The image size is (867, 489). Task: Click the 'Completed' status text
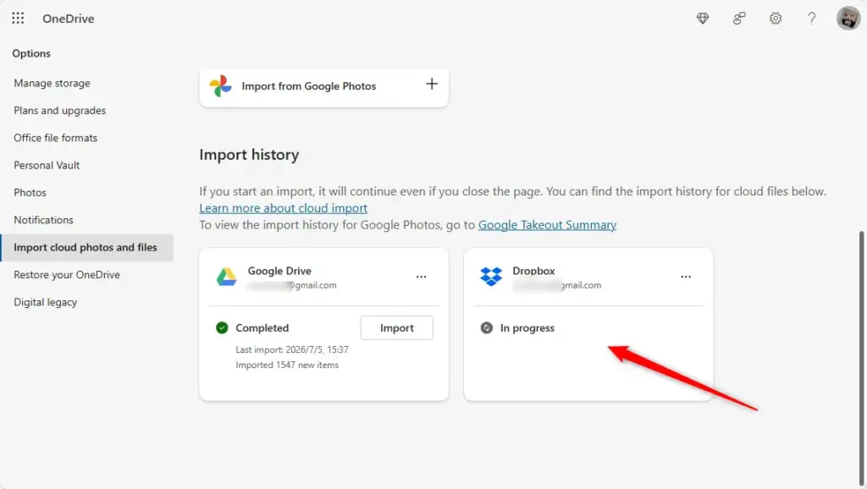(x=262, y=327)
